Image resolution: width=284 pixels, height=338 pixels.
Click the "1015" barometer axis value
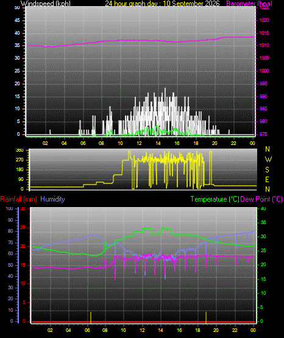264,33
